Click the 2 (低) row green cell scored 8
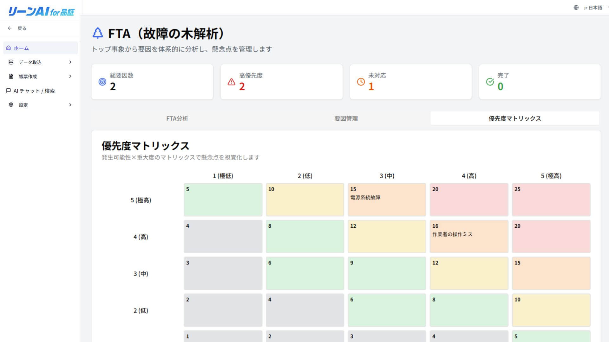The image size is (609, 342). [469, 310]
